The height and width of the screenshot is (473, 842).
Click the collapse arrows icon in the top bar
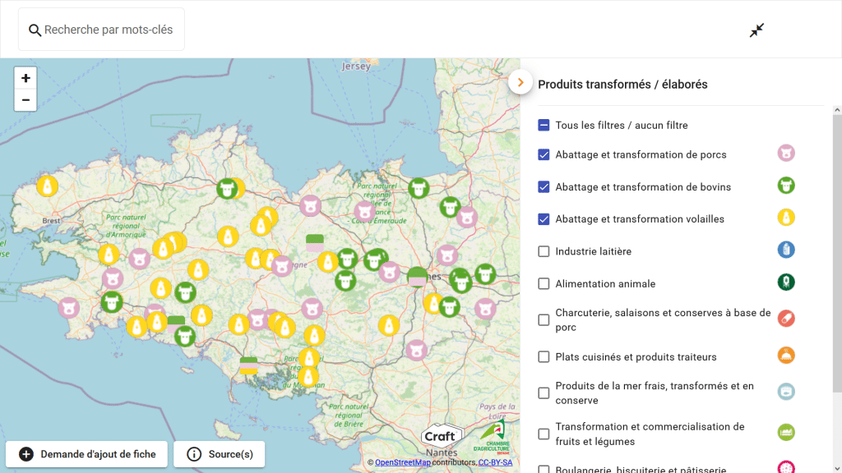[x=756, y=30]
